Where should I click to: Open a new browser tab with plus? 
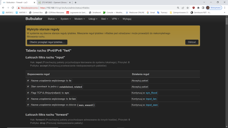(x=76, y=2)
